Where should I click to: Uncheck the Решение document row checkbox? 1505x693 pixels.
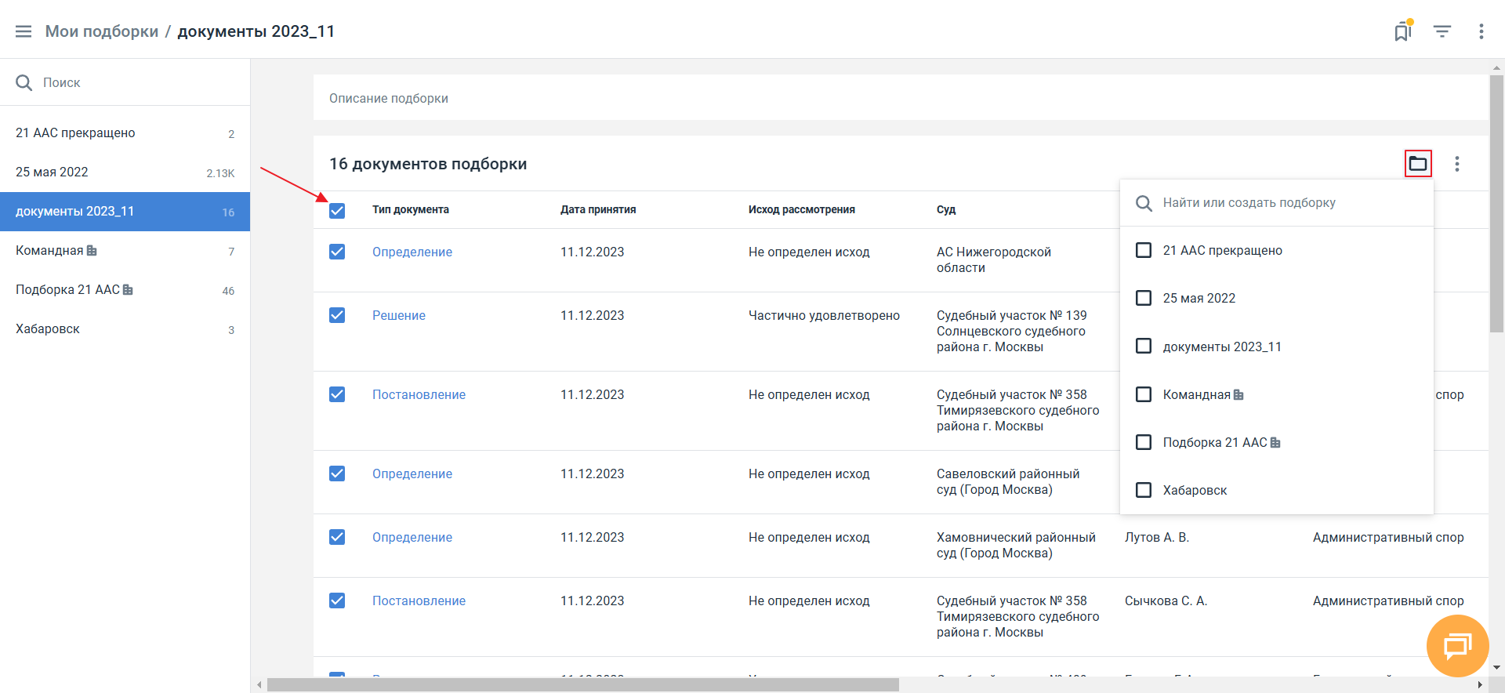[337, 315]
